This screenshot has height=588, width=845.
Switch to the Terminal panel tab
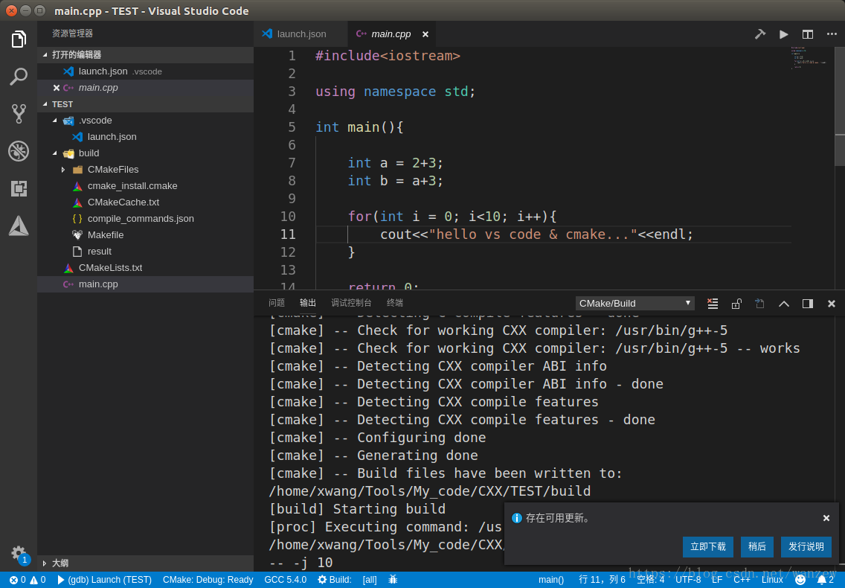(394, 303)
